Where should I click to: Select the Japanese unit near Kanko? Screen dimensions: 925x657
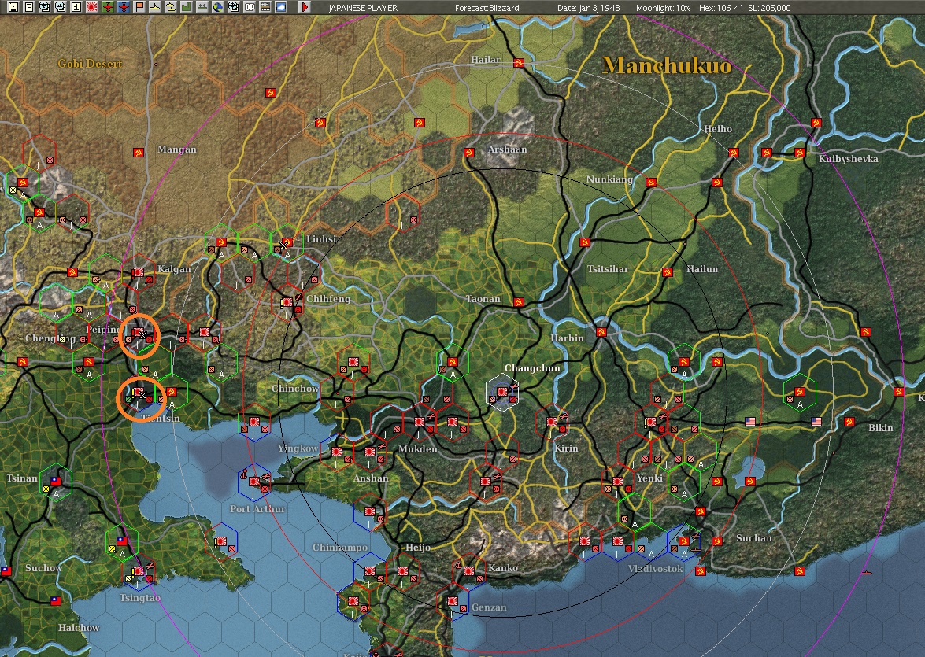[x=469, y=571]
